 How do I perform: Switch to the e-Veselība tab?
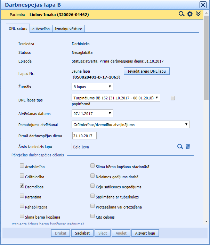pos(41,29)
